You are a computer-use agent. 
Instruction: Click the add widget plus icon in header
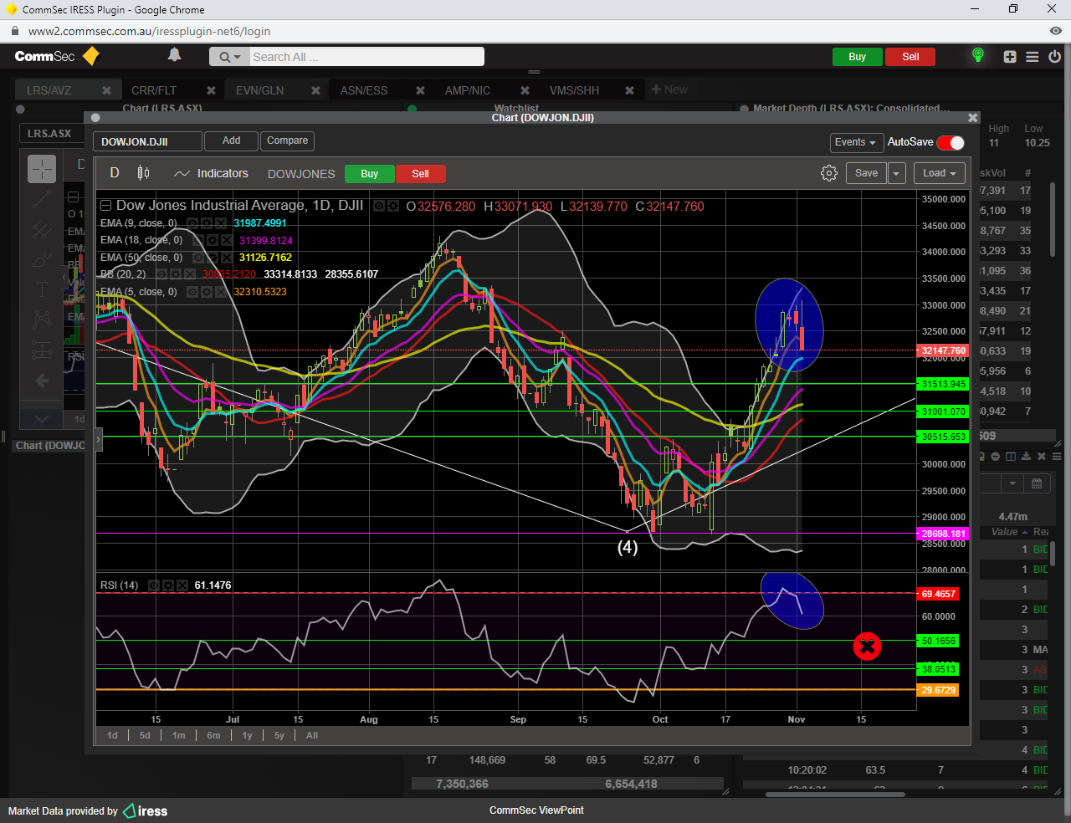click(x=1010, y=57)
